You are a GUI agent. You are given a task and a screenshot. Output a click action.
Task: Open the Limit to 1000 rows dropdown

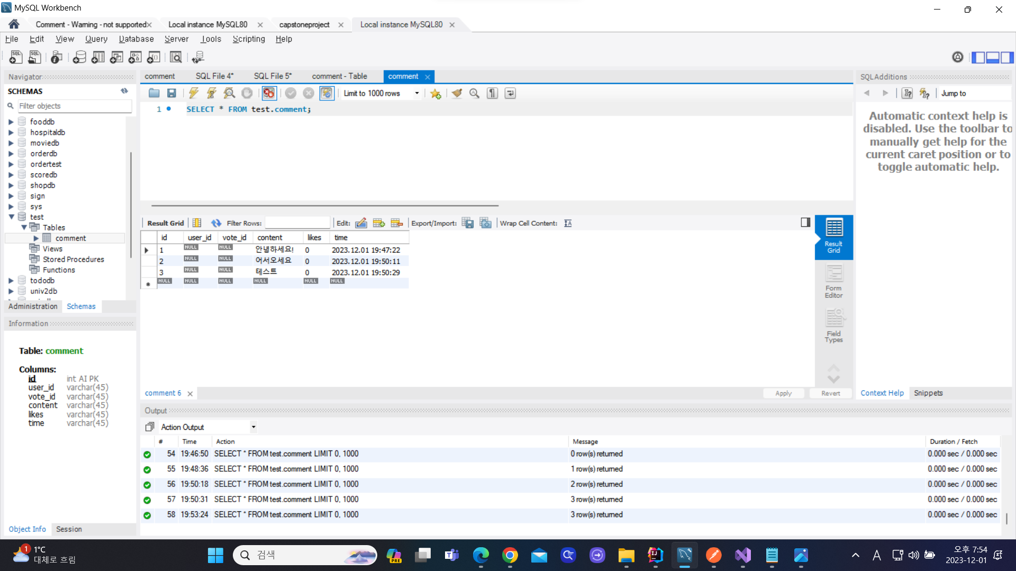(x=417, y=94)
